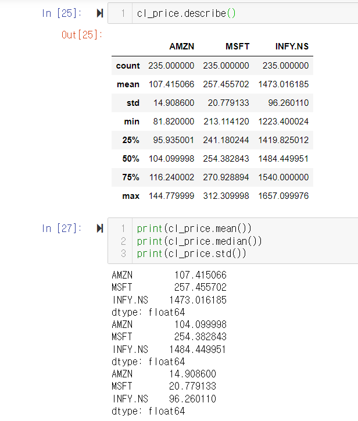Click line number 3 in cell 27 gutter
The image size is (358, 421).
123,254
